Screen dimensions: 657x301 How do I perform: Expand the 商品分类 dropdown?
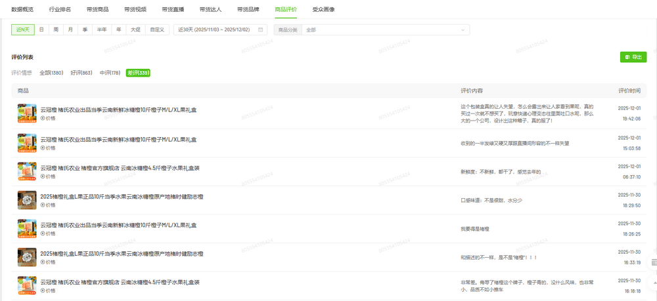[x=386, y=30]
